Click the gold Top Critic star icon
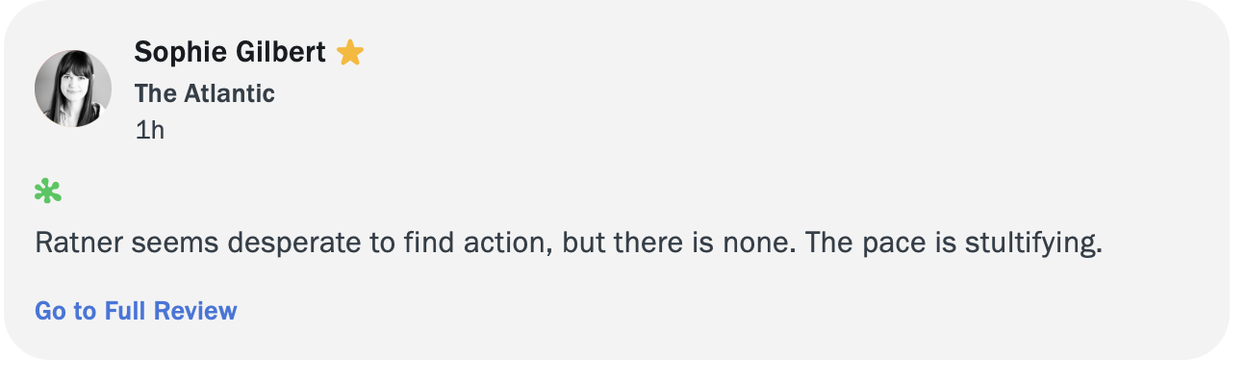Viewport: 1245px width, 385px height. tap(350, 53)
